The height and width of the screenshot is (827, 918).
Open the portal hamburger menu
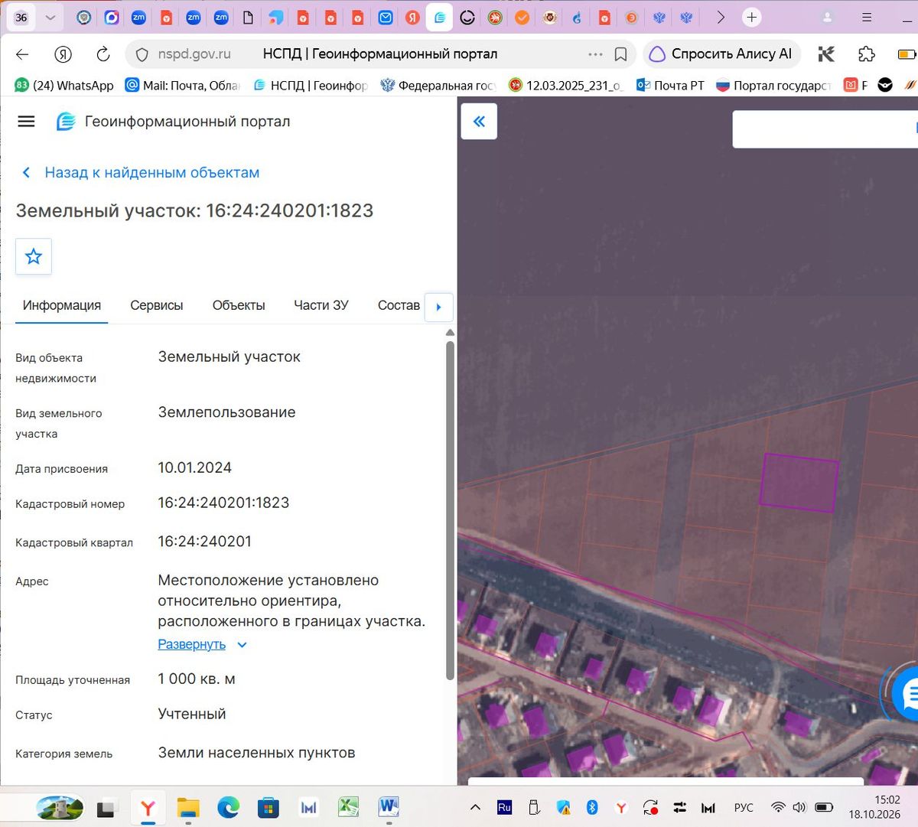[x=26, y=121]
